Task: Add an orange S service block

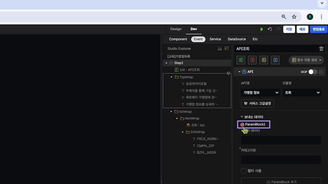Action: [252, 60]
